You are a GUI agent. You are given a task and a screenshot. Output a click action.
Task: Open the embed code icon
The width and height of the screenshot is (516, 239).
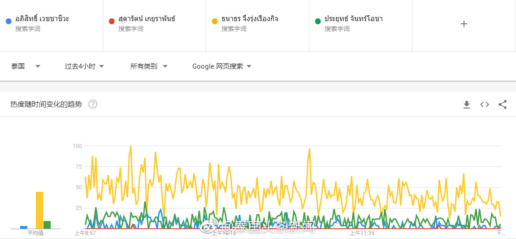point(484,104)
